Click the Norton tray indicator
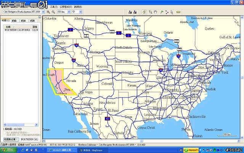Viewport: 244px width, 153px height. pyautogui.click(x=191, y=150)
